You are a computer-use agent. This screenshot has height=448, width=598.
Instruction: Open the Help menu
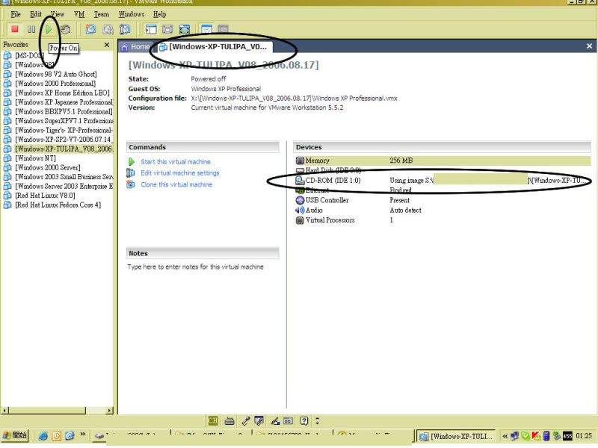coord(159,14)
